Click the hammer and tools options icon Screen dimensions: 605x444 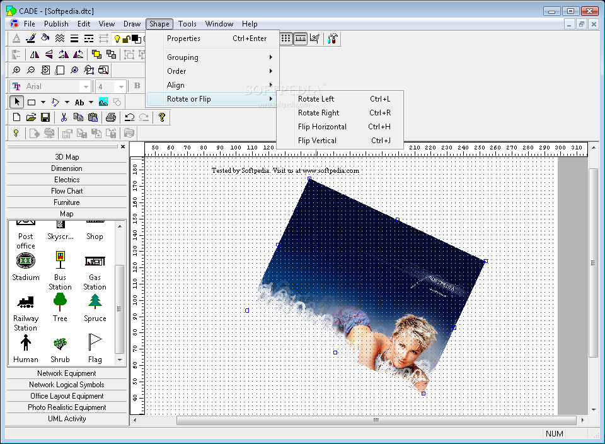tap(332, 38)
